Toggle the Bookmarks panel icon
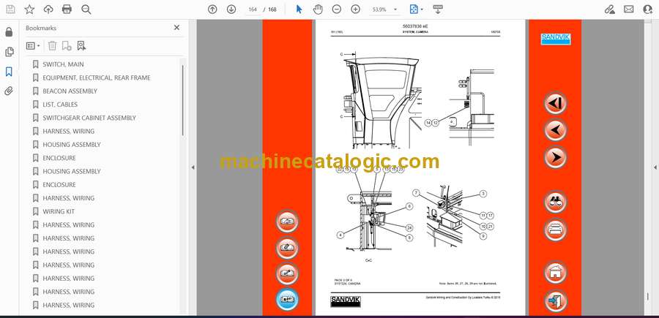 click(9, 72)
